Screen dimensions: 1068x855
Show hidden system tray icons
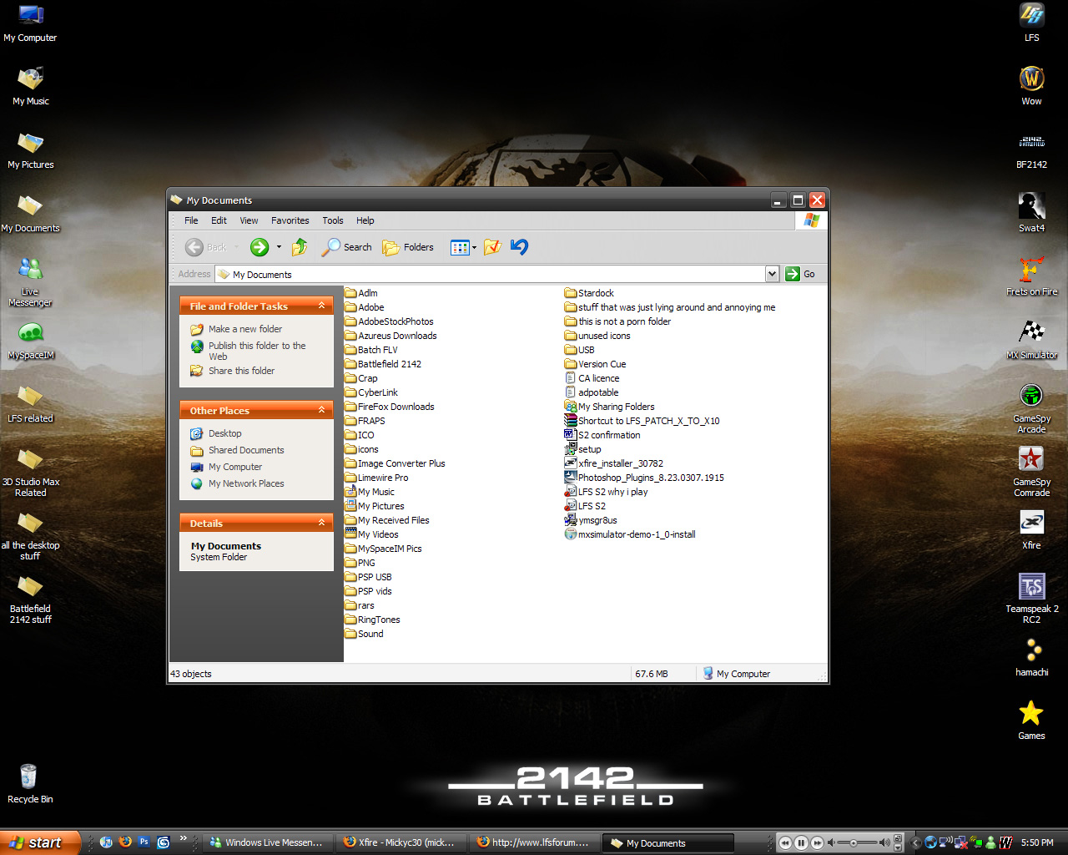(916, 842)
